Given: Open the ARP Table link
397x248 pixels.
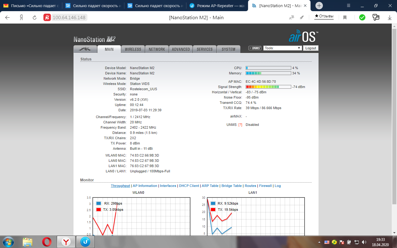Looking at the screenshot, I should pyautogui.click(x=210, y=186).
